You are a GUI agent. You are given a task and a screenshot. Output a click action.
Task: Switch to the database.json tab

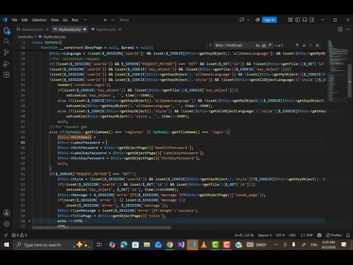point(33,29)
